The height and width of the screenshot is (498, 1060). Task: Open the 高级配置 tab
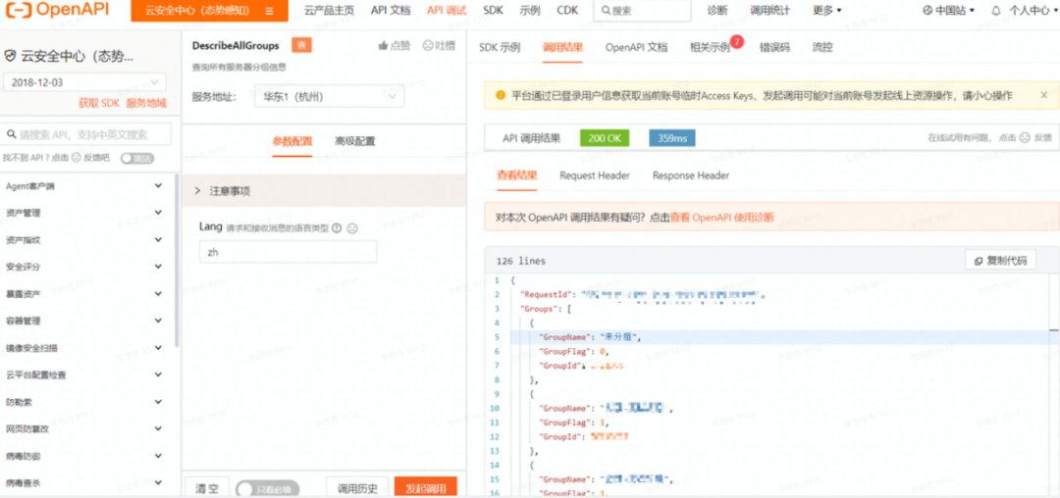354,141
